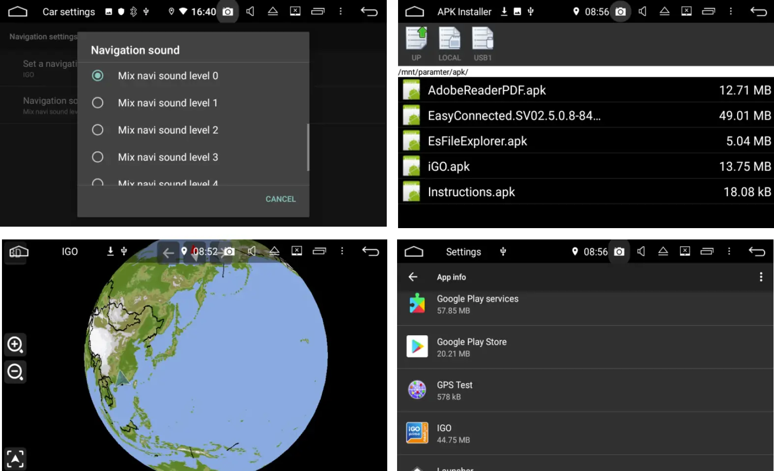The height and width of the screenshot is (471, 774).
Task: Cancel the Navigation sound dialog
Action: click(x=281, y=199)
